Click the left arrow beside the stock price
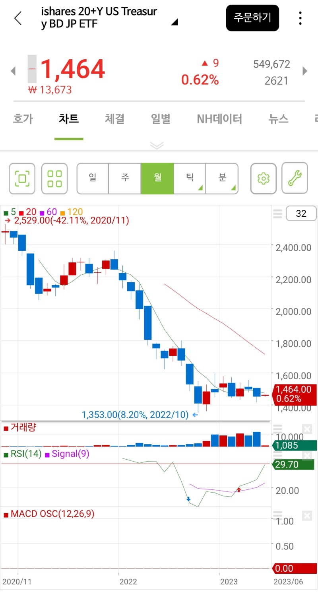The width and height of the screenshot is (318, 592). [x=13, y=71]
